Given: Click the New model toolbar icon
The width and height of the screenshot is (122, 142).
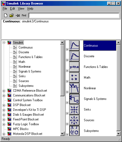Looking at the screenshot, I should click(x=6, y=15).
